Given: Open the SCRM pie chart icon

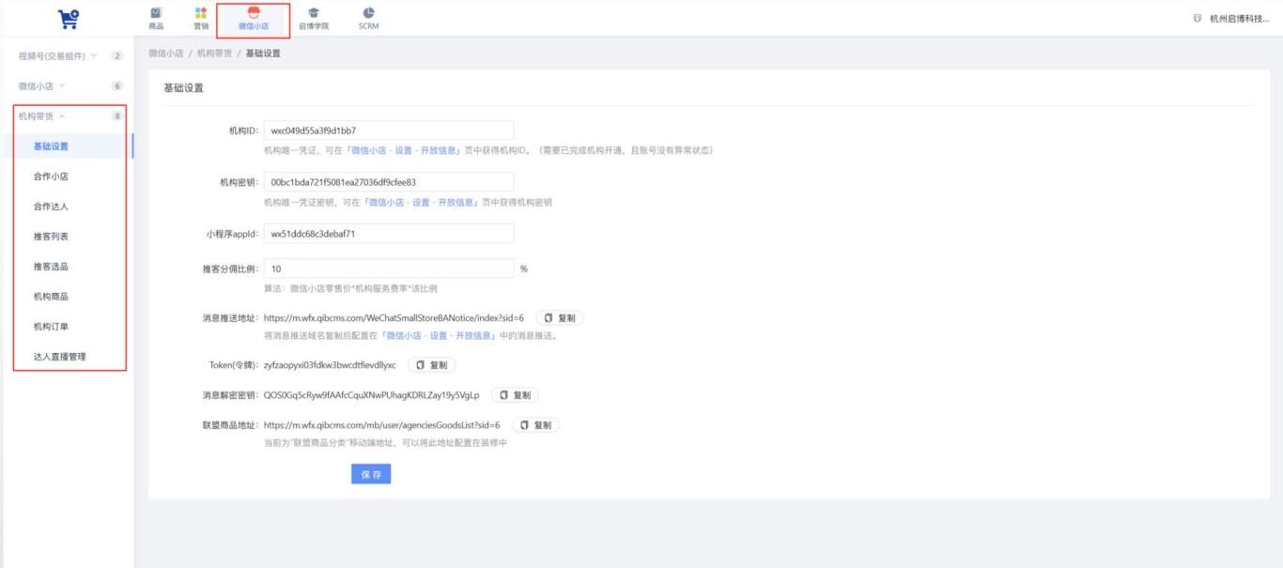Looking at the screenshot, I should (x=369, y=12).
